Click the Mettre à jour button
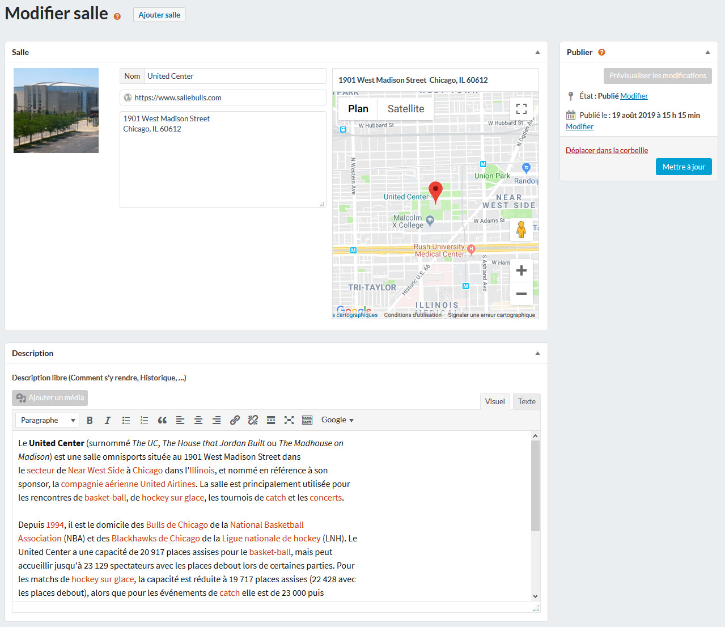 (x=684, y=167)
